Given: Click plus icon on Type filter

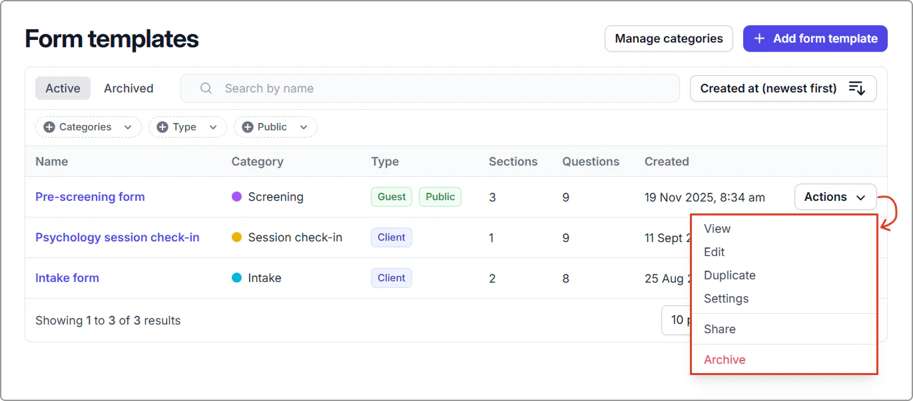Looking at the screenshot, I should pyautogui.click(x=162, y=127).
